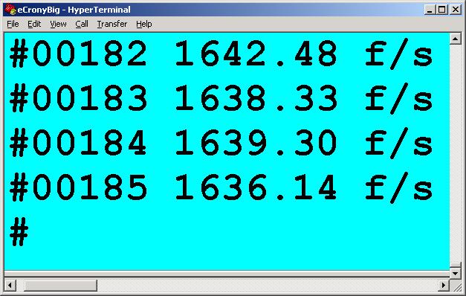The height and width of the screenshot is (296, 466).
Task: Open the Help menu
Action: click(144, 24)
